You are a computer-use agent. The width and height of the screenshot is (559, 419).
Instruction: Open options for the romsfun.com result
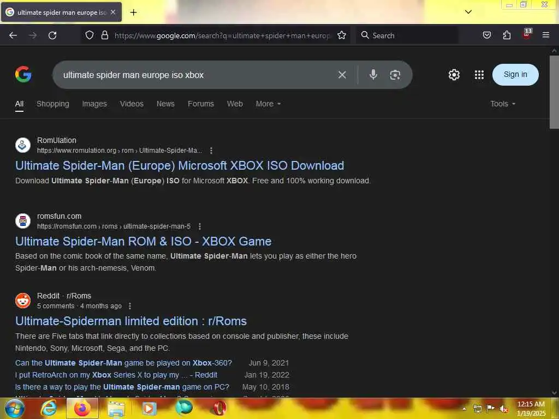pos(200,226)
